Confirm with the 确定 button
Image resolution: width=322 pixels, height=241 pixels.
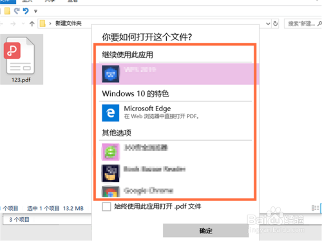(205, 231)
